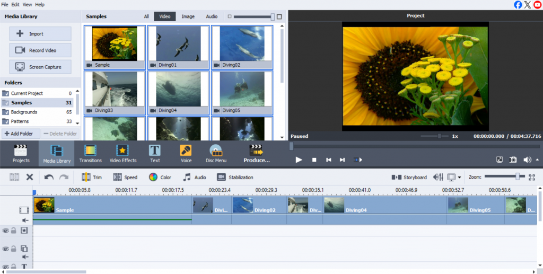543x274 pixels.
Task: Select the Backgrounds folder
Action: coord(24,112)
